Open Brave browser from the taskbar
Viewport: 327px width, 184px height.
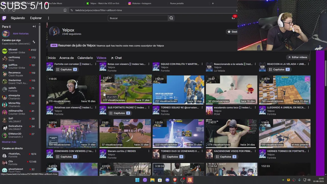pyautogui.click(x=175, y=180)
